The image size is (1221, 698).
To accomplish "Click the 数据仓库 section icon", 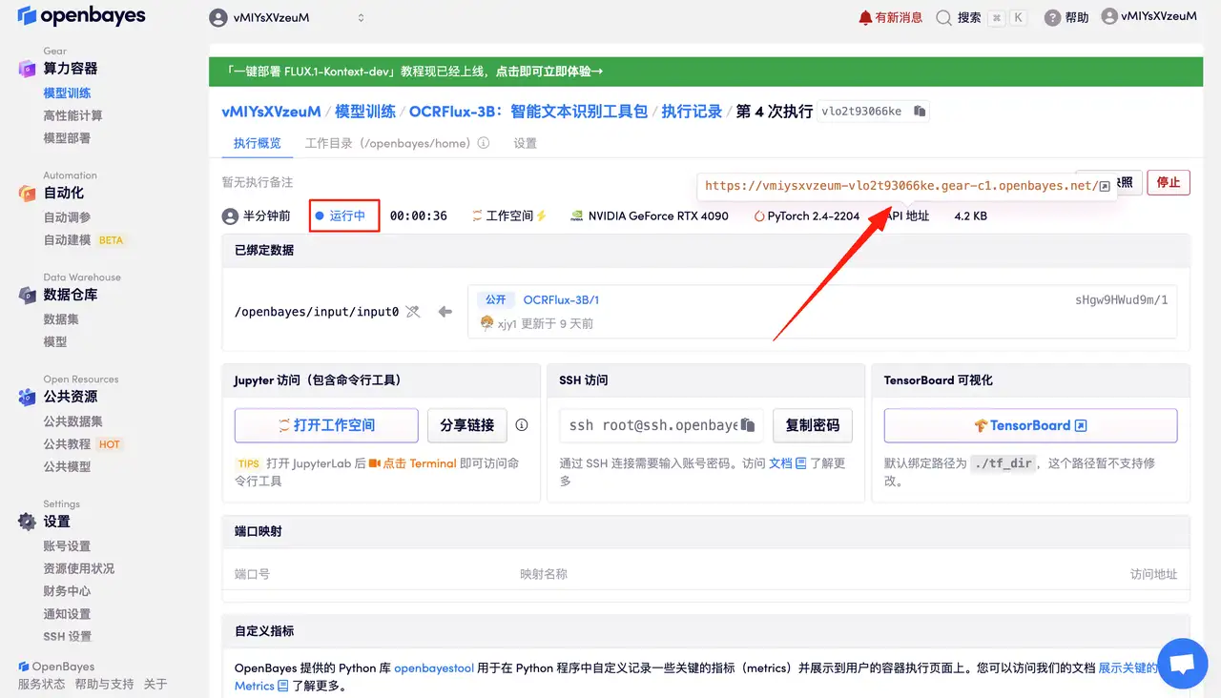I will tap(27, 296).
